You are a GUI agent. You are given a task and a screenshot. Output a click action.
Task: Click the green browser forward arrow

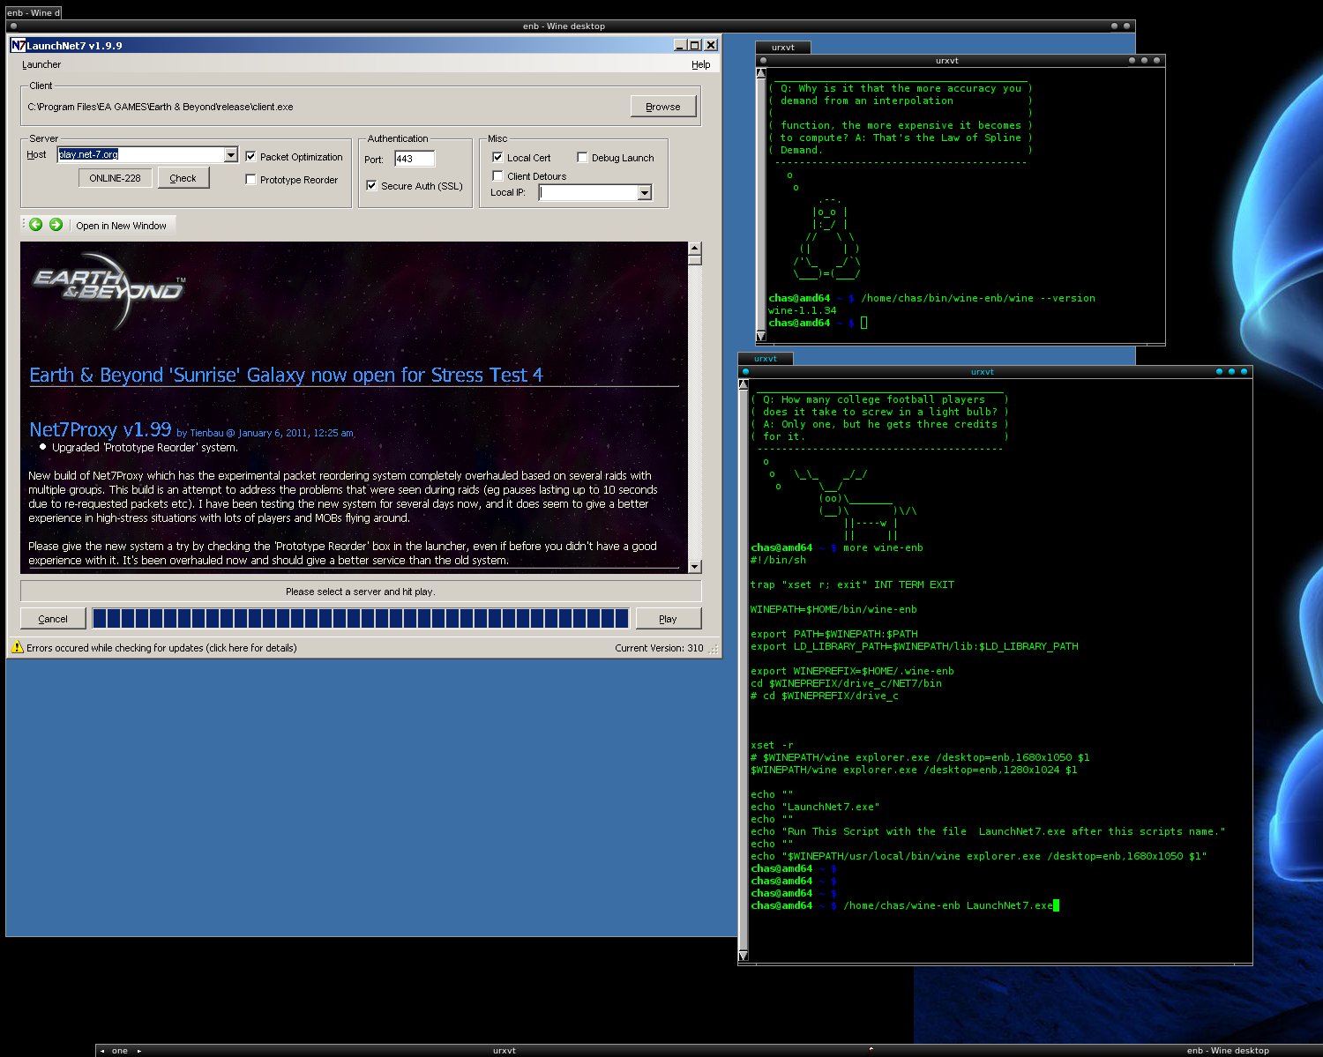(x=56, y=225)
